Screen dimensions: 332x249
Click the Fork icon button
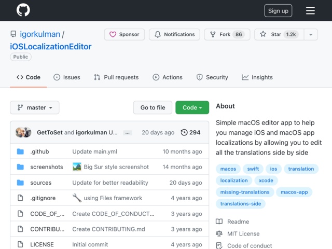point(227,34)
